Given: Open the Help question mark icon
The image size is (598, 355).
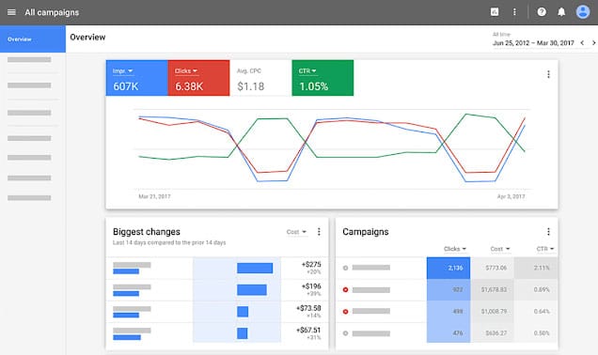Looking at the screenshot, I should [542, 12].
